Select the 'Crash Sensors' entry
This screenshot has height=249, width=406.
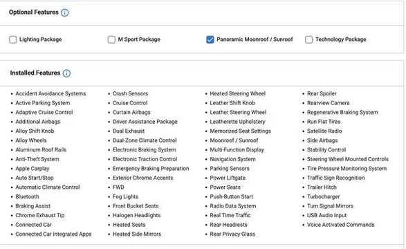[x=130, y=93]
